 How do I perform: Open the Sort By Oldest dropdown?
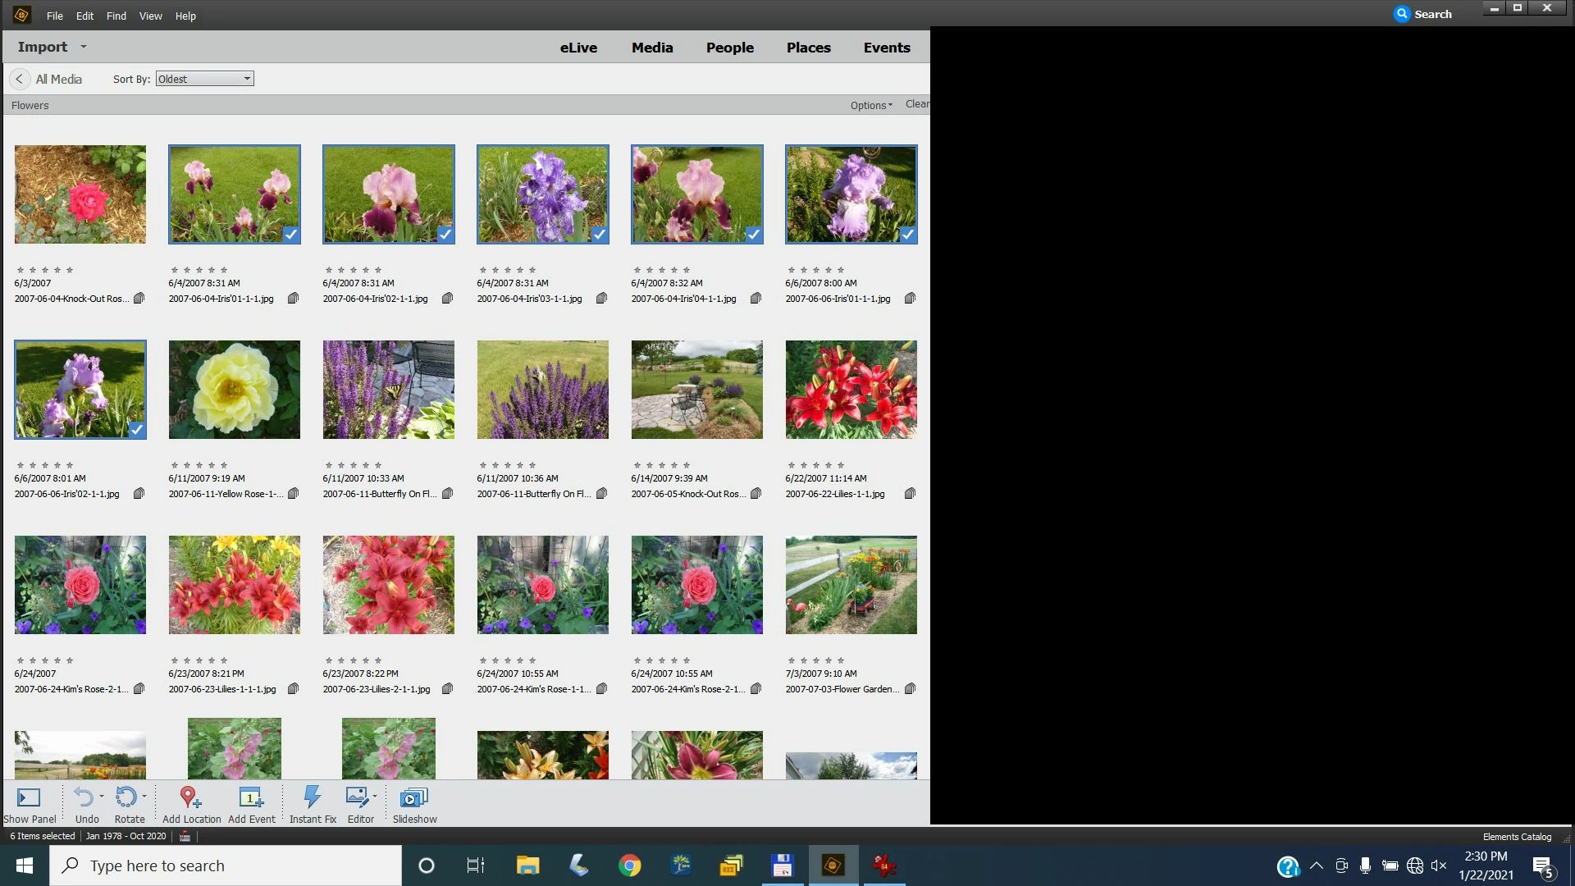204,79
